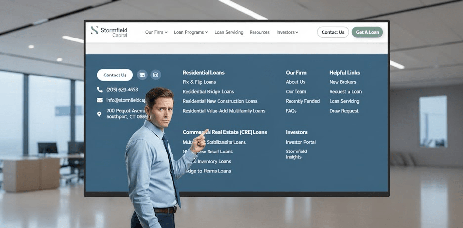Click the email envelope icon

pos(100,100)
